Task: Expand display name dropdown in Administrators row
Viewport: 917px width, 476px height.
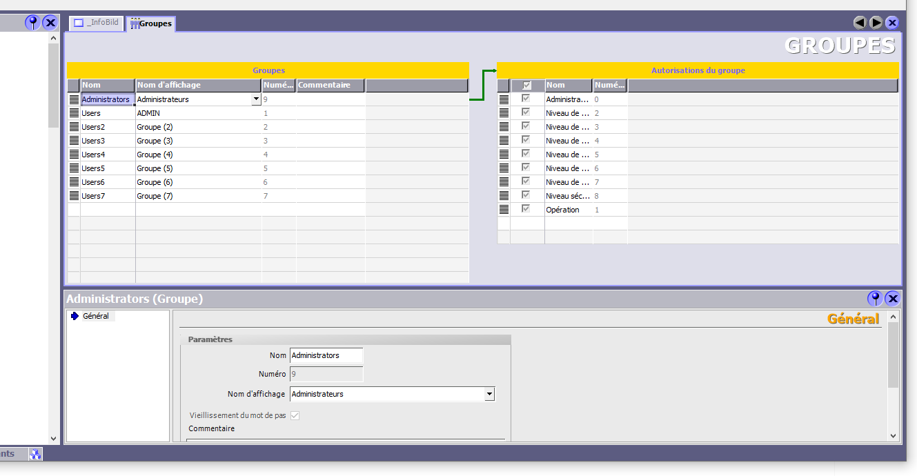Action: click(256, 99)
